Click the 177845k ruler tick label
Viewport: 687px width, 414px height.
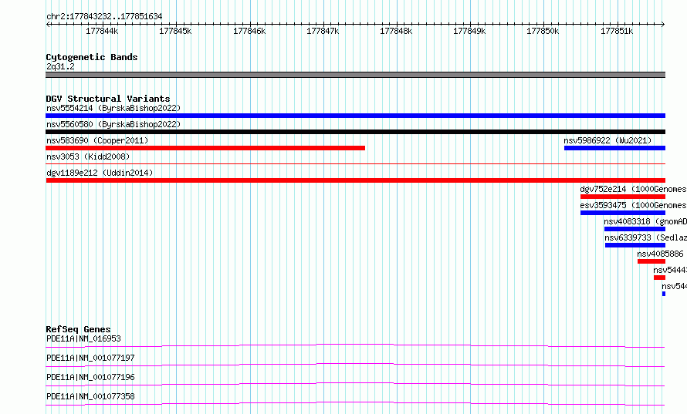pyautogui.click(x=175, y=31)
